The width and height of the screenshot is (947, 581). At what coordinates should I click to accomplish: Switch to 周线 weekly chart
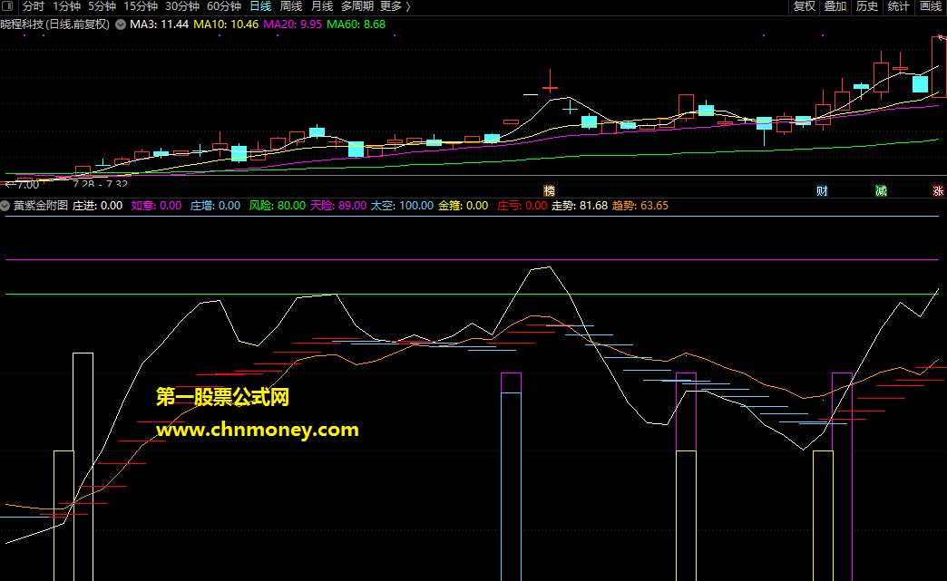[x=291, y=6]
